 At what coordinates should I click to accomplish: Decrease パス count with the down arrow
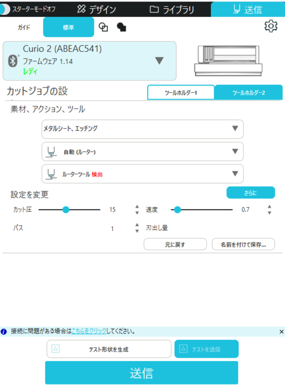click(137, 231)
